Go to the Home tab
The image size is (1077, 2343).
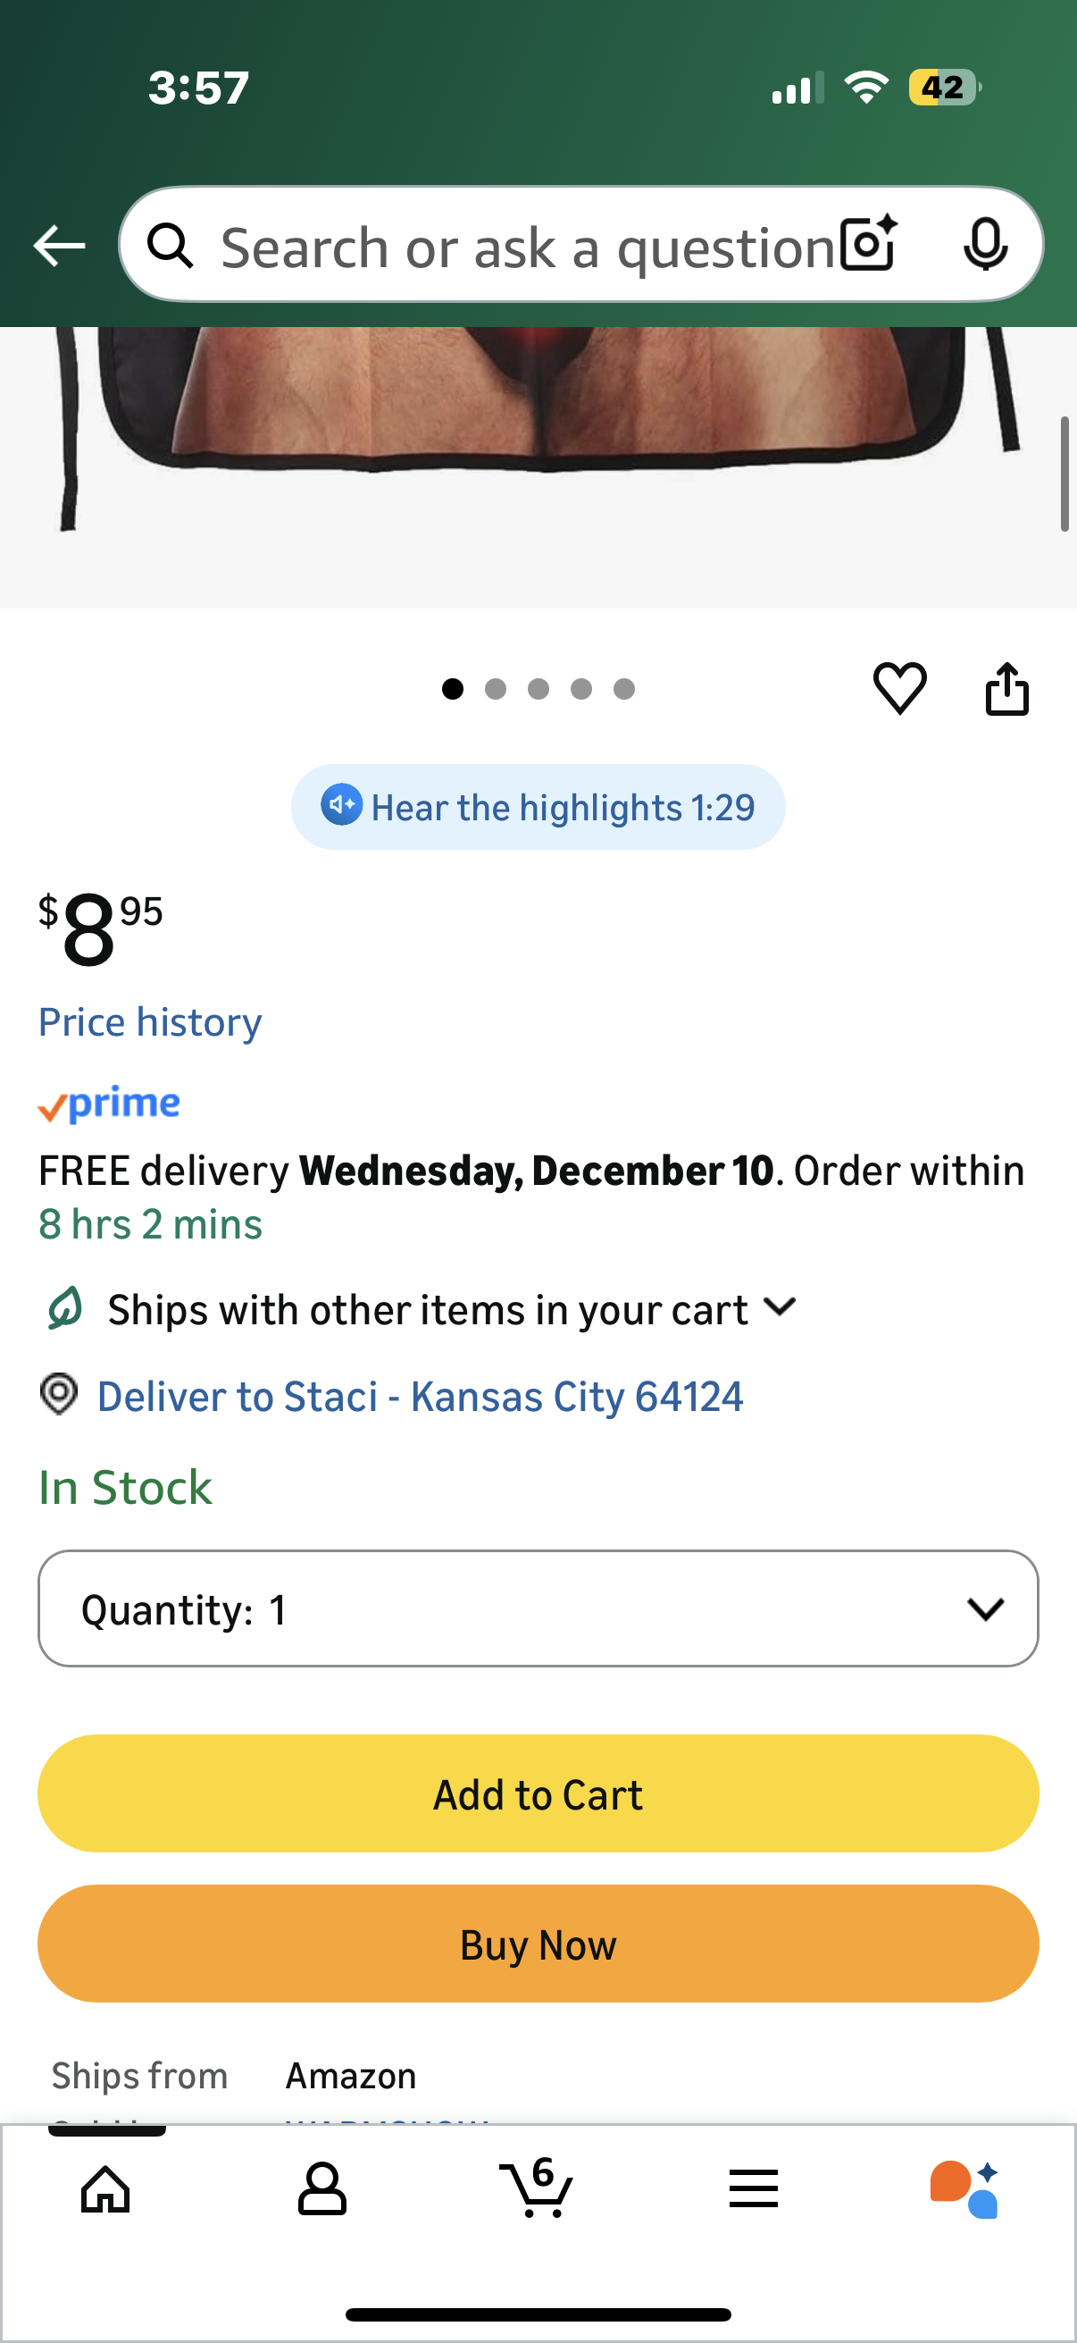coord(105,2188)
